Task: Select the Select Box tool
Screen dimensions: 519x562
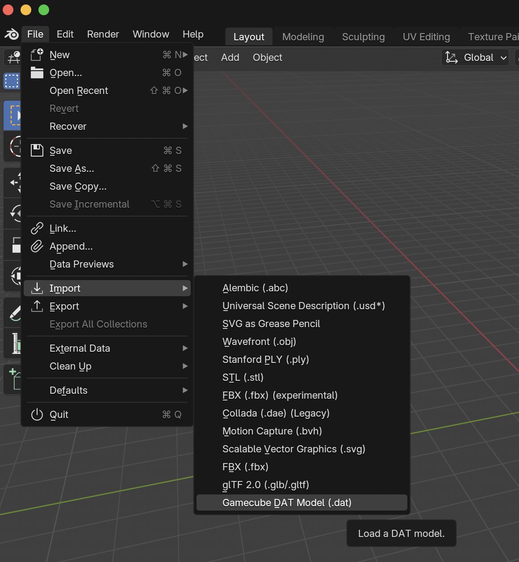Action: [13, 115]
